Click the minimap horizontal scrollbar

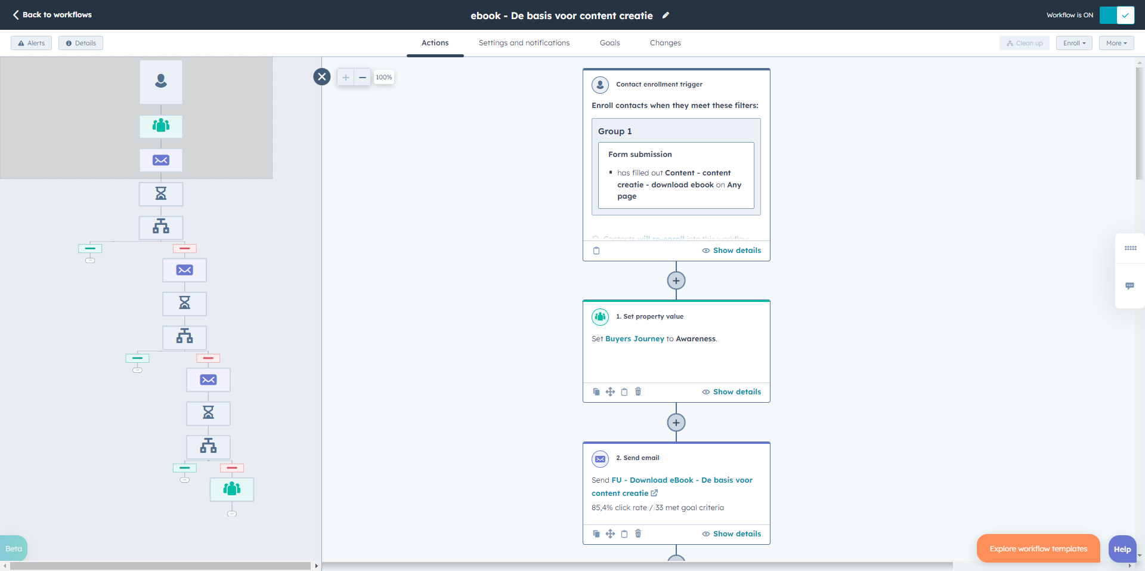160,566
